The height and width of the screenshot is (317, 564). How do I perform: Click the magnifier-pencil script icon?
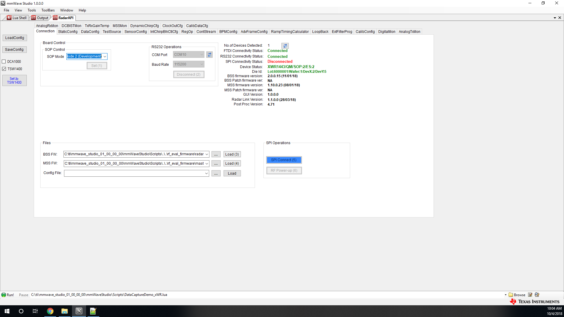coord(537,295)
